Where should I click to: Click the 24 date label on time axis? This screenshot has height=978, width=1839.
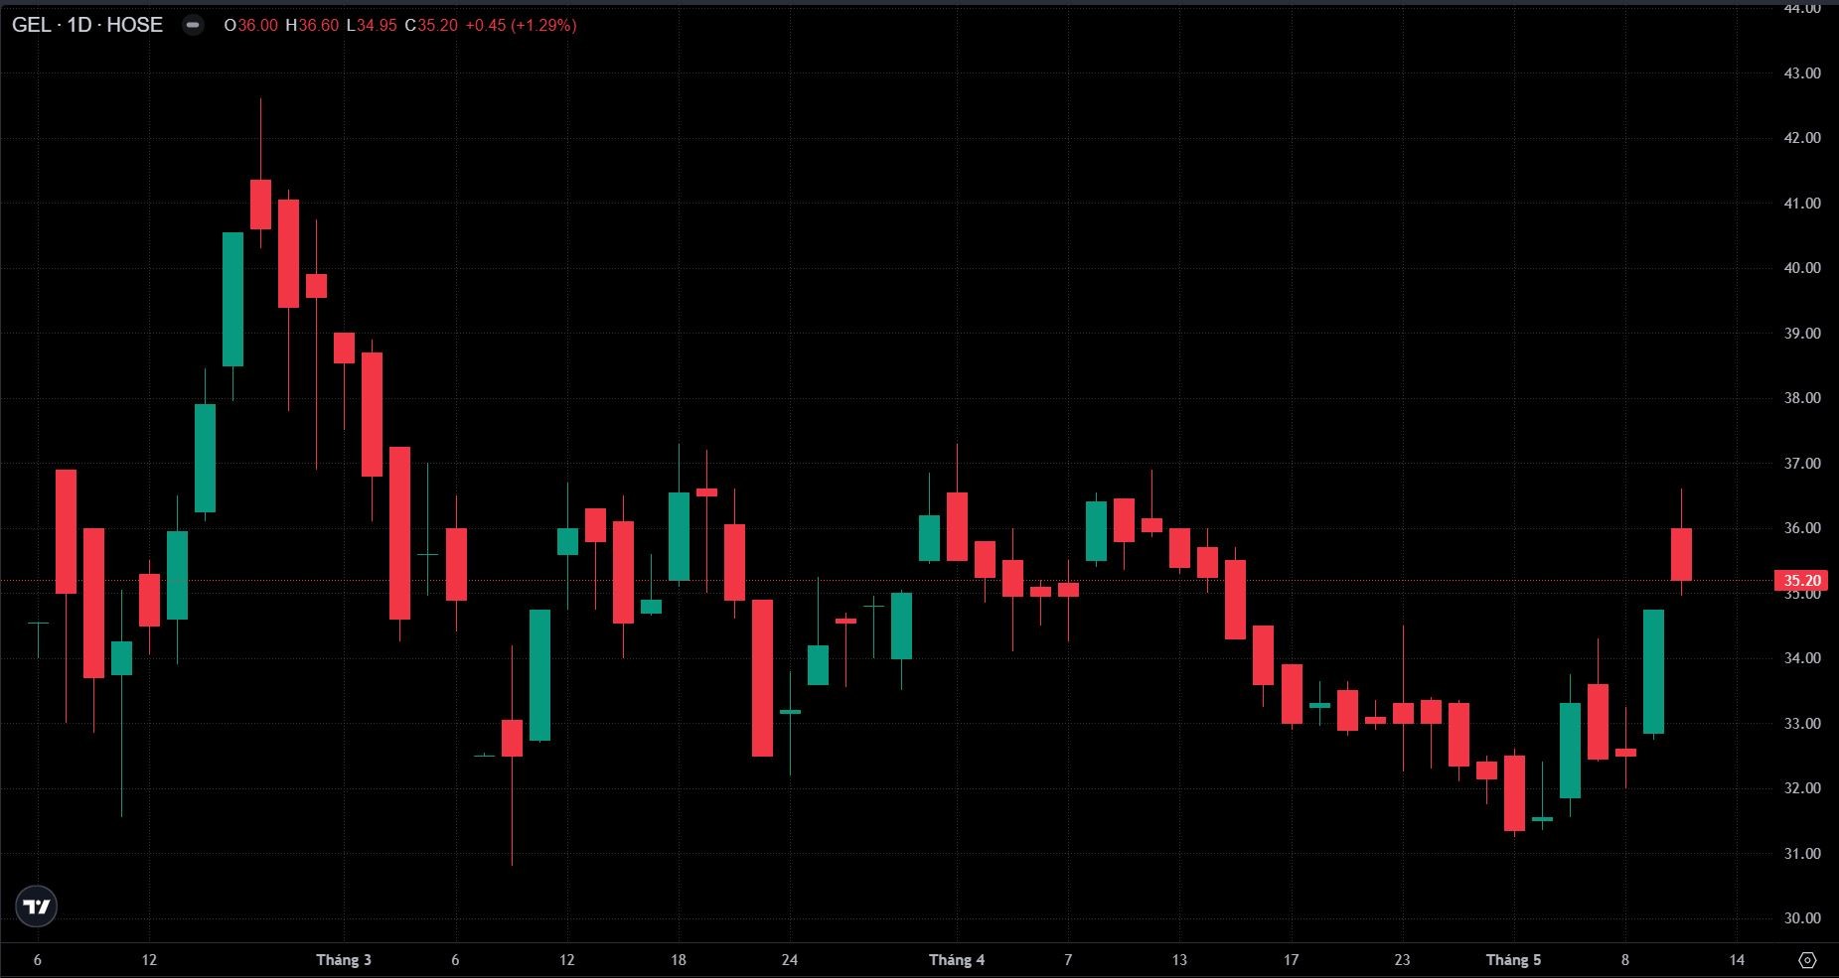point(790,960)
